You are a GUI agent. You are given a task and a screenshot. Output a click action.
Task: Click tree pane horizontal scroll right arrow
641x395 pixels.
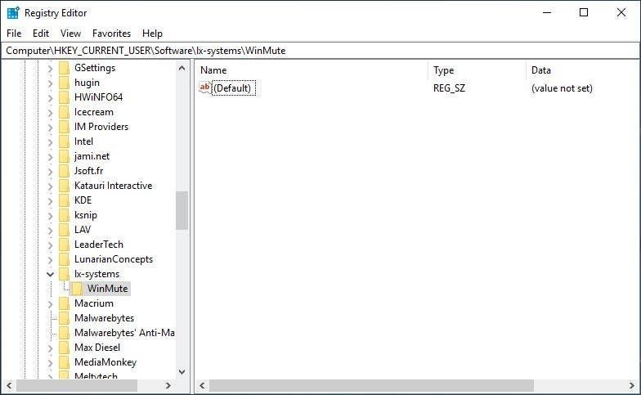tap(168, 385)
